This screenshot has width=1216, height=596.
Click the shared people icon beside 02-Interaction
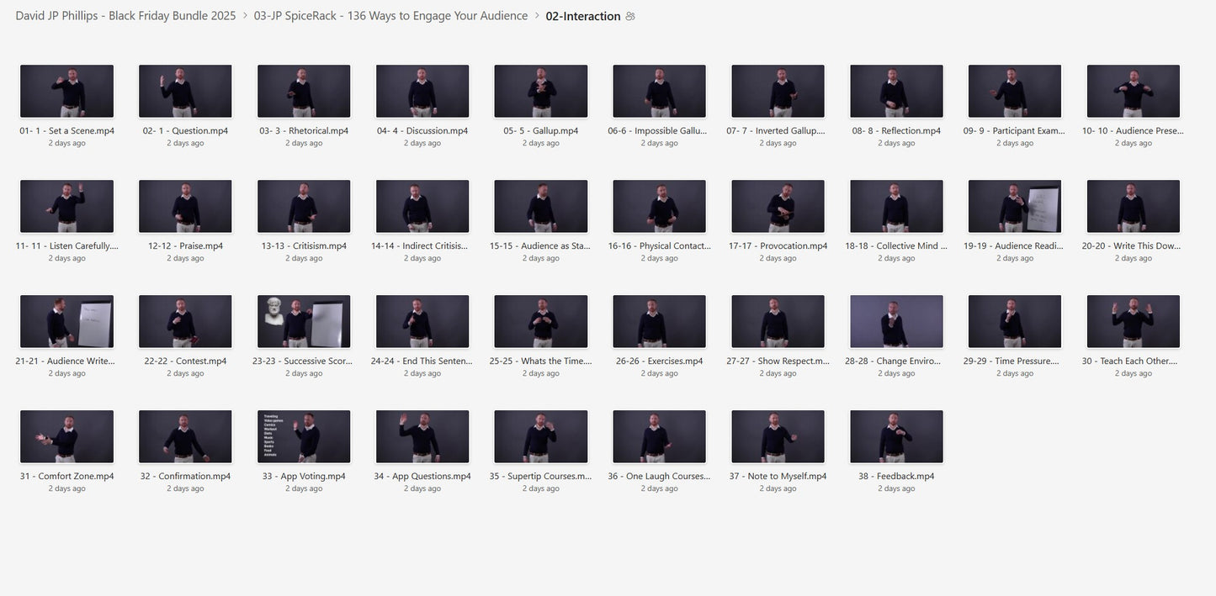[630, 16]
